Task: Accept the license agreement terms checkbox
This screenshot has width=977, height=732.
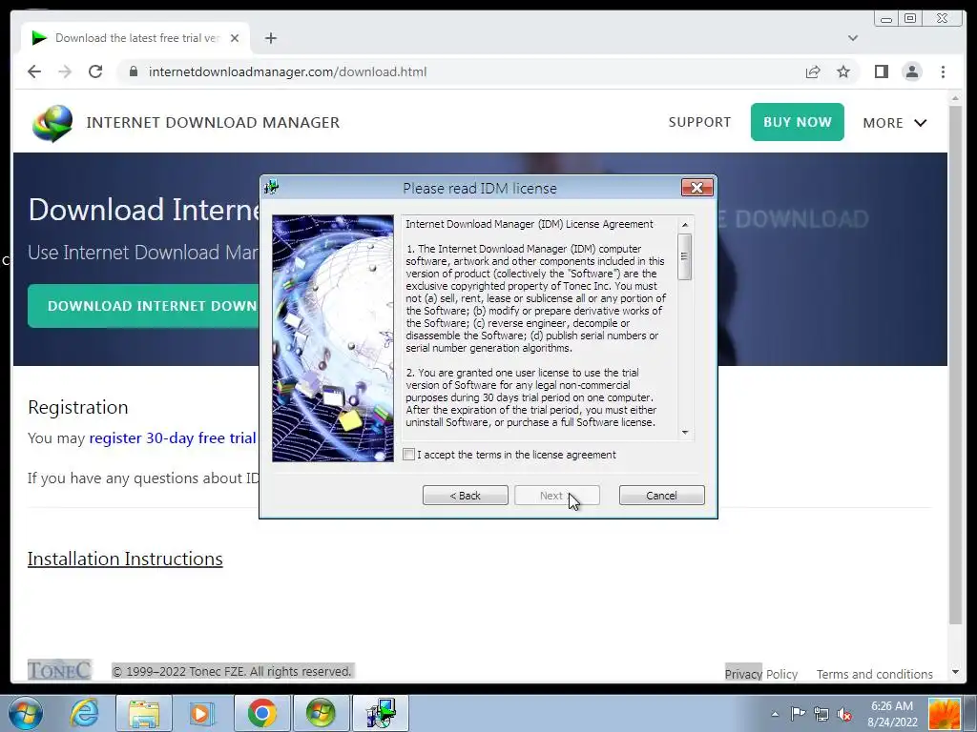Action: tap(408, 455)
